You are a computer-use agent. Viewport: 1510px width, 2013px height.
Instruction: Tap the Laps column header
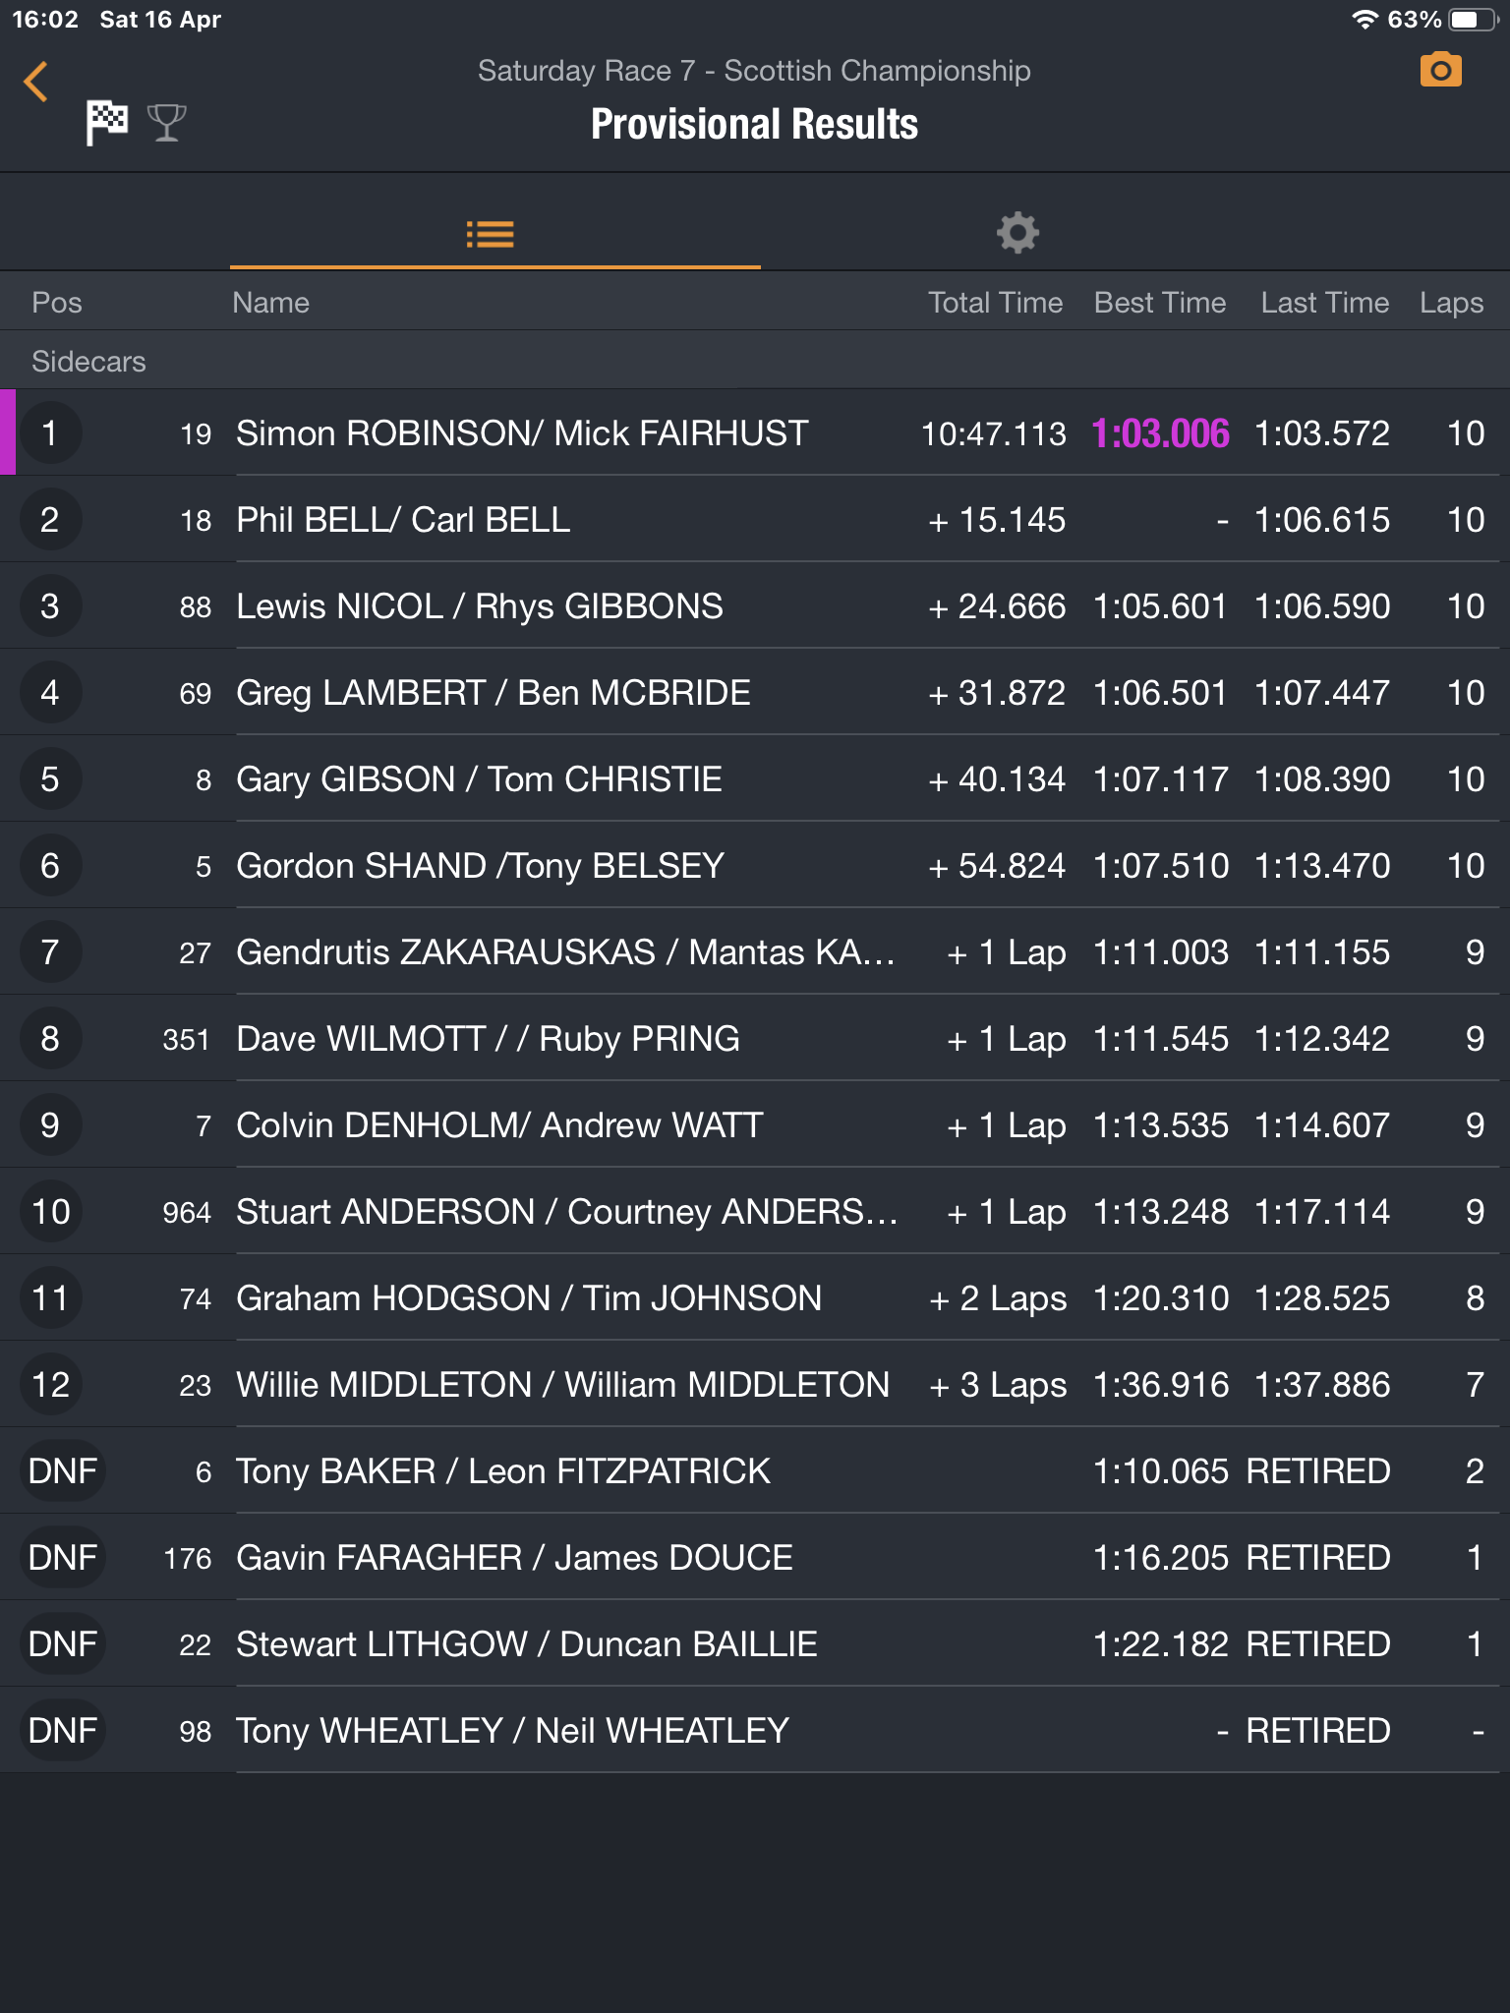pyautogui.click(x=1451, y=303)
